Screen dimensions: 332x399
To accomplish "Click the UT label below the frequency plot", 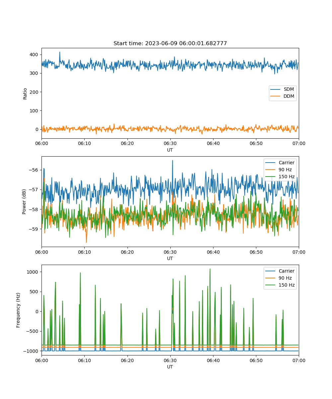I will click(170, 367).
